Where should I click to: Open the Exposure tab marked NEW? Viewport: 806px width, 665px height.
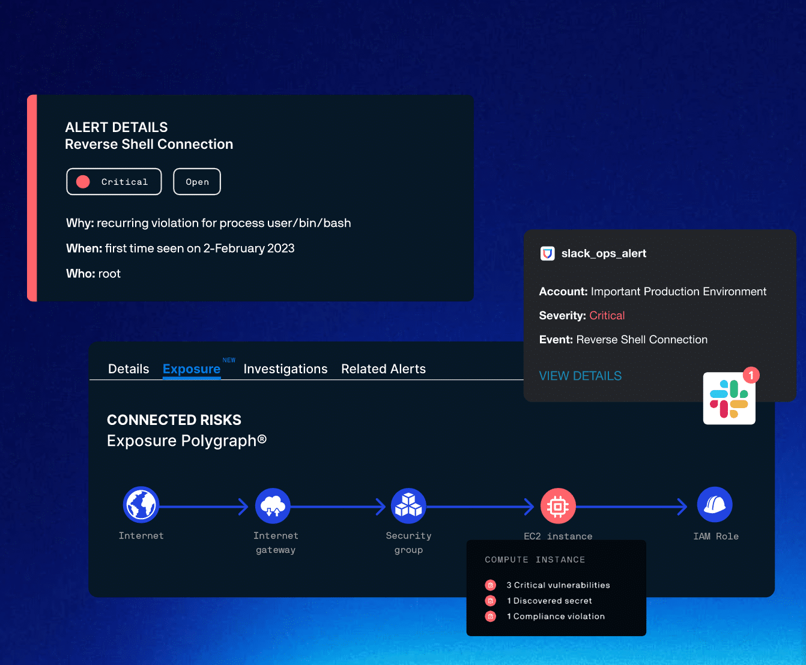(x=191, y=369)
